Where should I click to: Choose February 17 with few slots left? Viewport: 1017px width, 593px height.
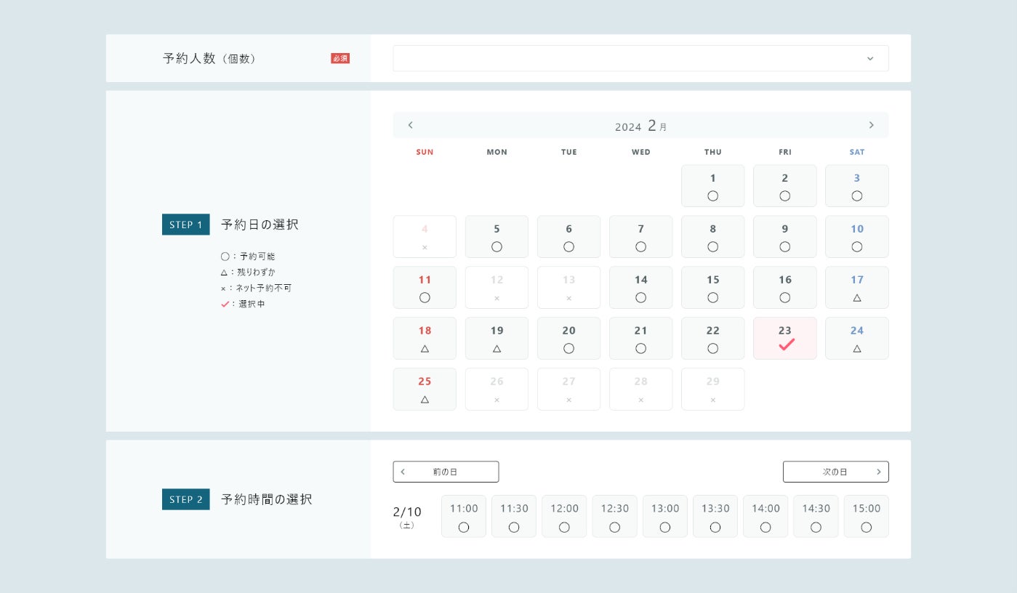857,288
